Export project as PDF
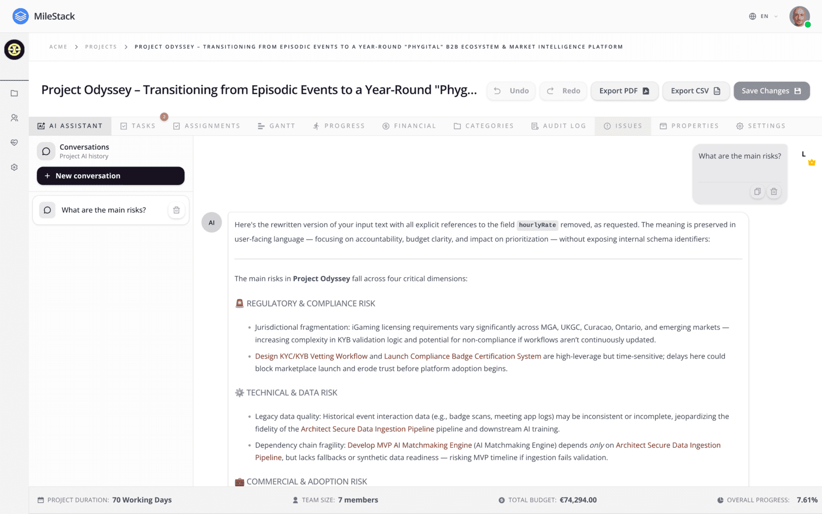 [x=625, y=91]
